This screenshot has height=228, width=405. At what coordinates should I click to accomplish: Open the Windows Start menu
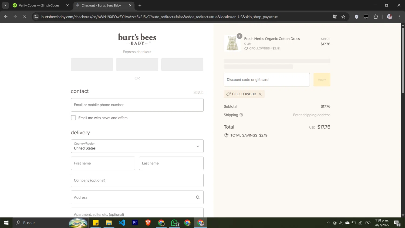tap(6, 223)
